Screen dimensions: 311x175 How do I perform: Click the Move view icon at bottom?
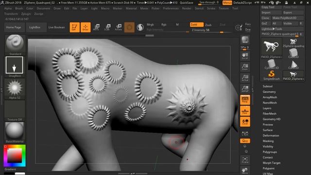tap(245, 171)
